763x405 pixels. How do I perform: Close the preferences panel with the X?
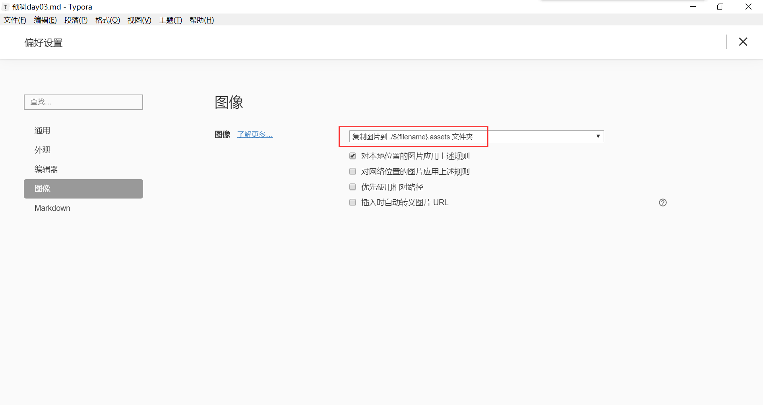(x=743, y=42)
